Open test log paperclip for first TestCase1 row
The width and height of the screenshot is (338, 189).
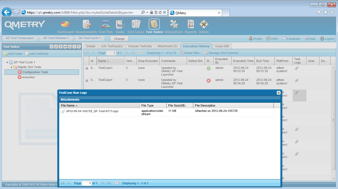[x=296, y=68]
